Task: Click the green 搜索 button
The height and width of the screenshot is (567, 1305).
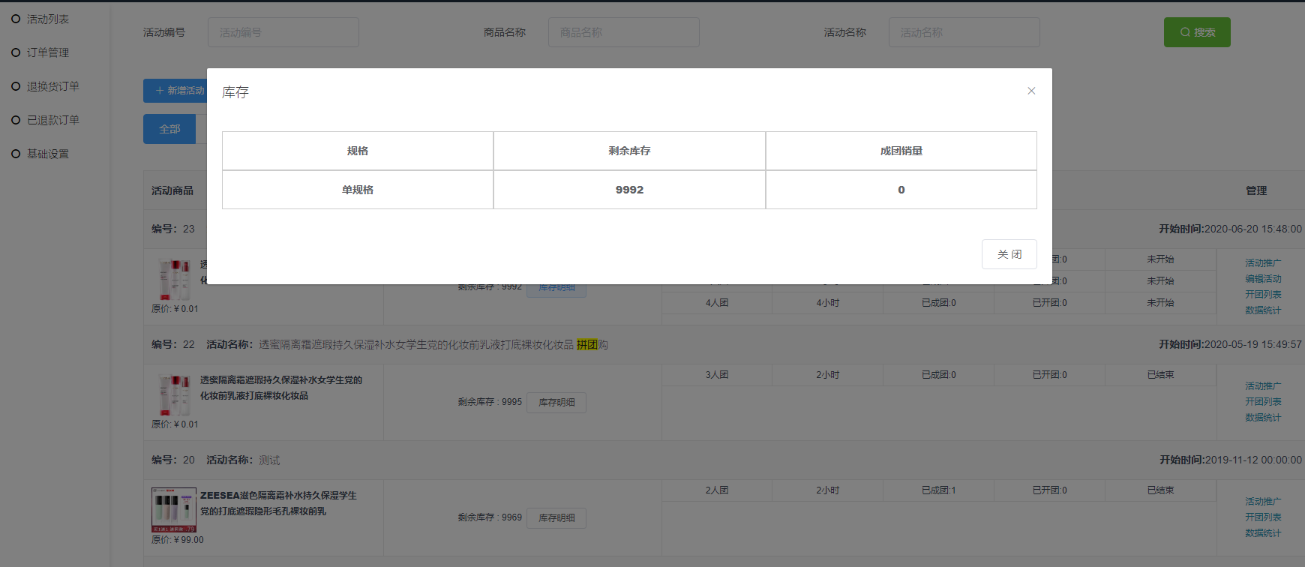Action: pyautogui.click(x=1197, y=32)
